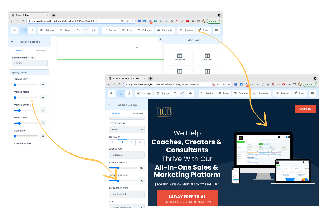
Task: Save the page in Headline Settings window
Action: pos(299,93)
